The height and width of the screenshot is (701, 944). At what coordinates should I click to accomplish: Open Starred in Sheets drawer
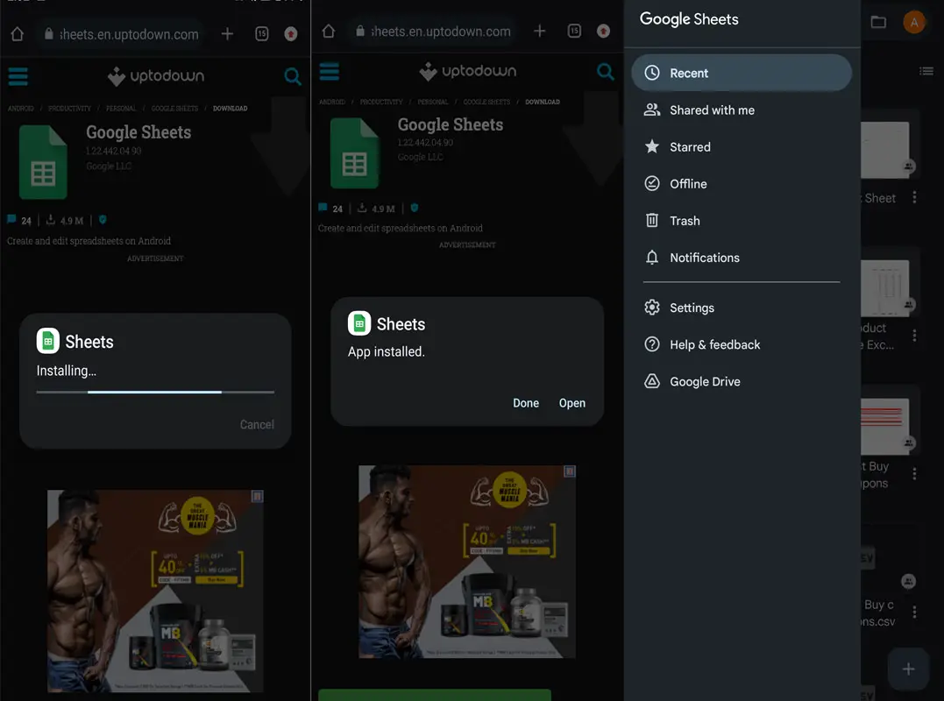pos(742,147)
